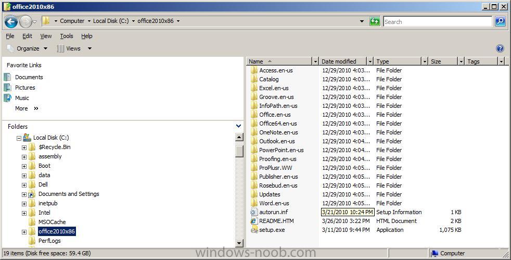Screen dimensions: 511x260
Task: Click the Pictures favorite link icon
Action: [7, 88]
